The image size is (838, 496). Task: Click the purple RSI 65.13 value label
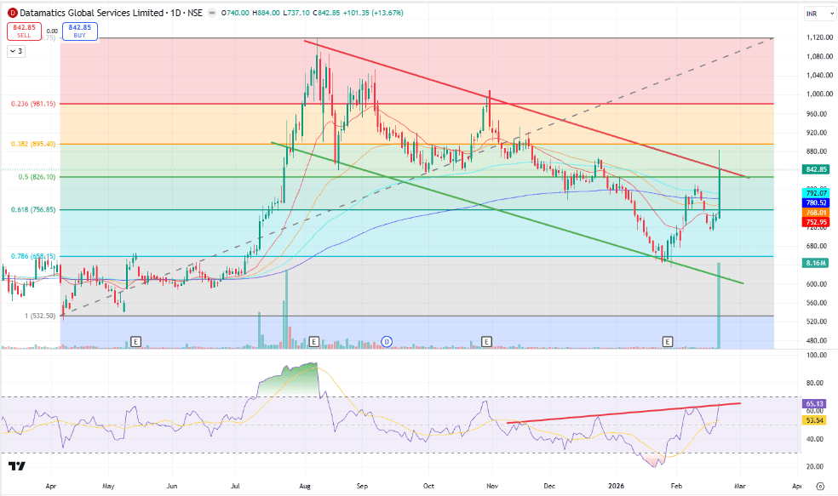(814, 403)
